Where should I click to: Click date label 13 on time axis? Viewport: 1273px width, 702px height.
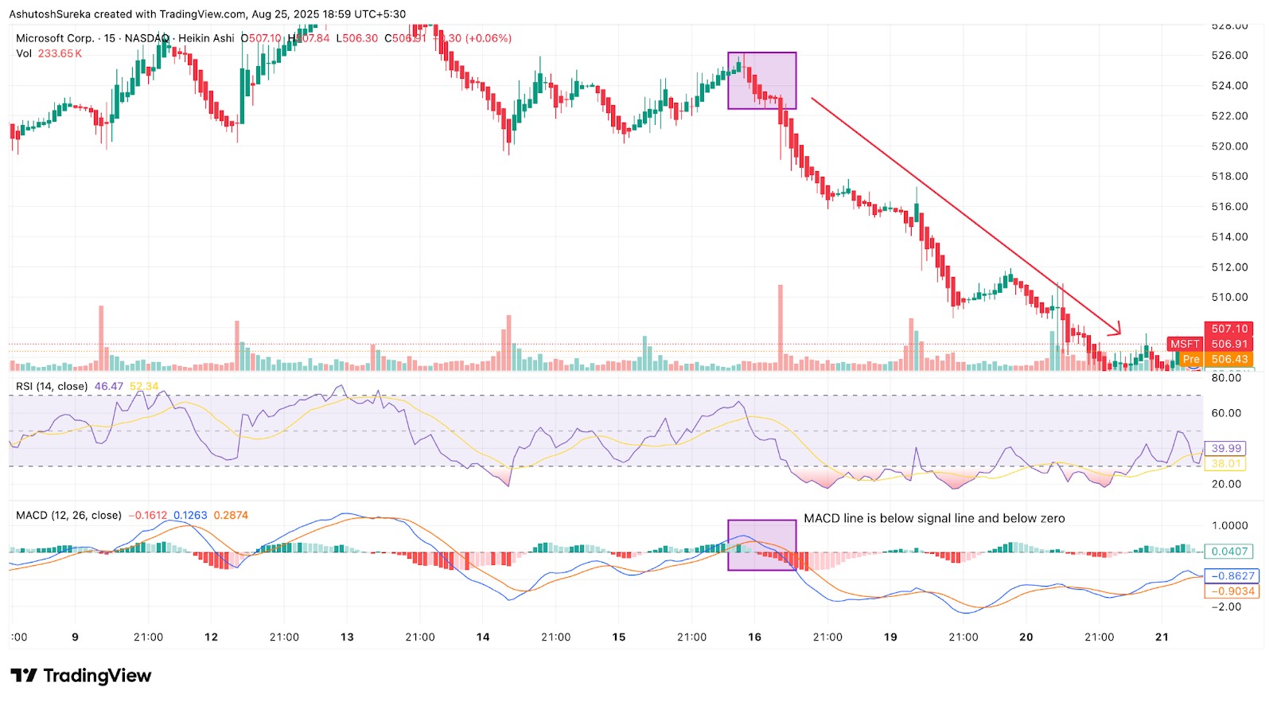(347, 637)
